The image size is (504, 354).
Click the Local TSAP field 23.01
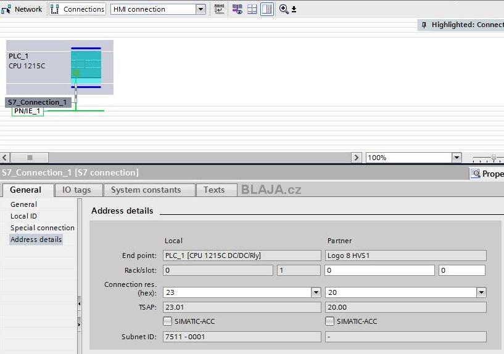pyautogui.click(x=242, y=307)
